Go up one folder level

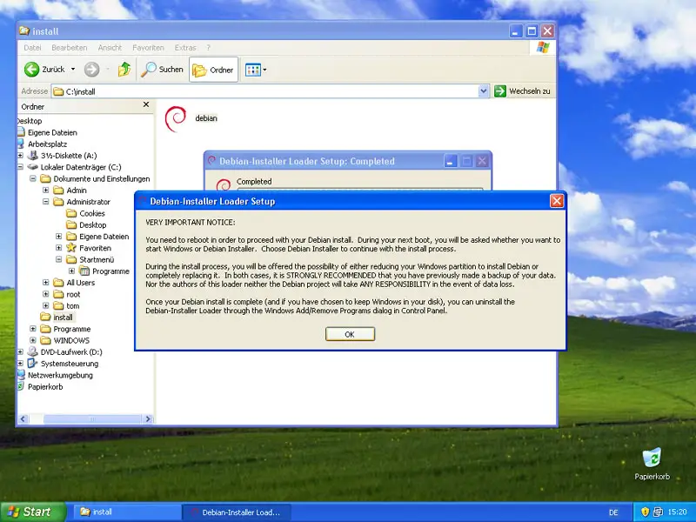[x=124, y=70]
